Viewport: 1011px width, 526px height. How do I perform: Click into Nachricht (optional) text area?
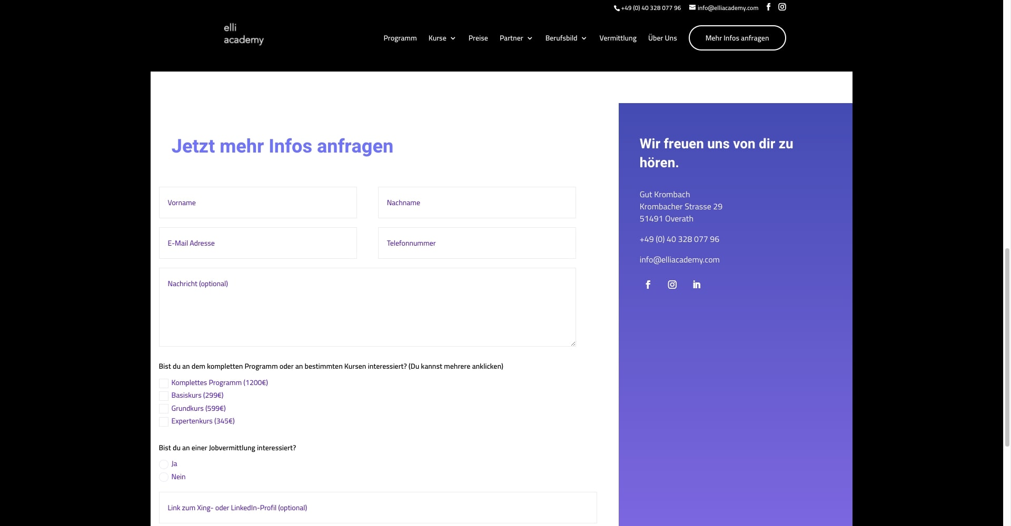click(368, 307)
